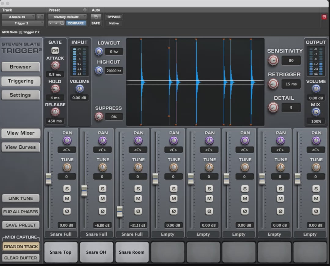Open the Settings page

(x=21, y=95)
